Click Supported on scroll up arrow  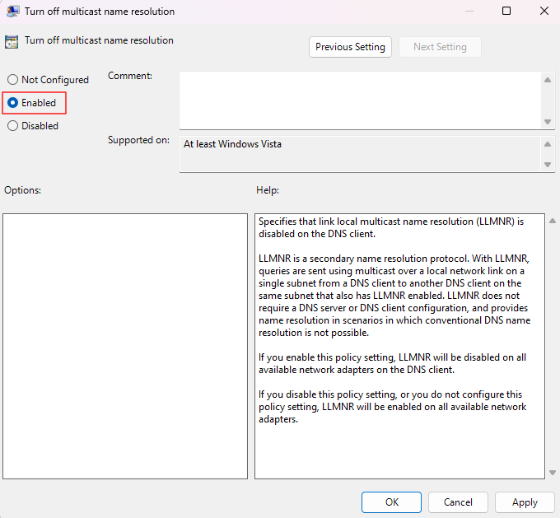point(548,144)
